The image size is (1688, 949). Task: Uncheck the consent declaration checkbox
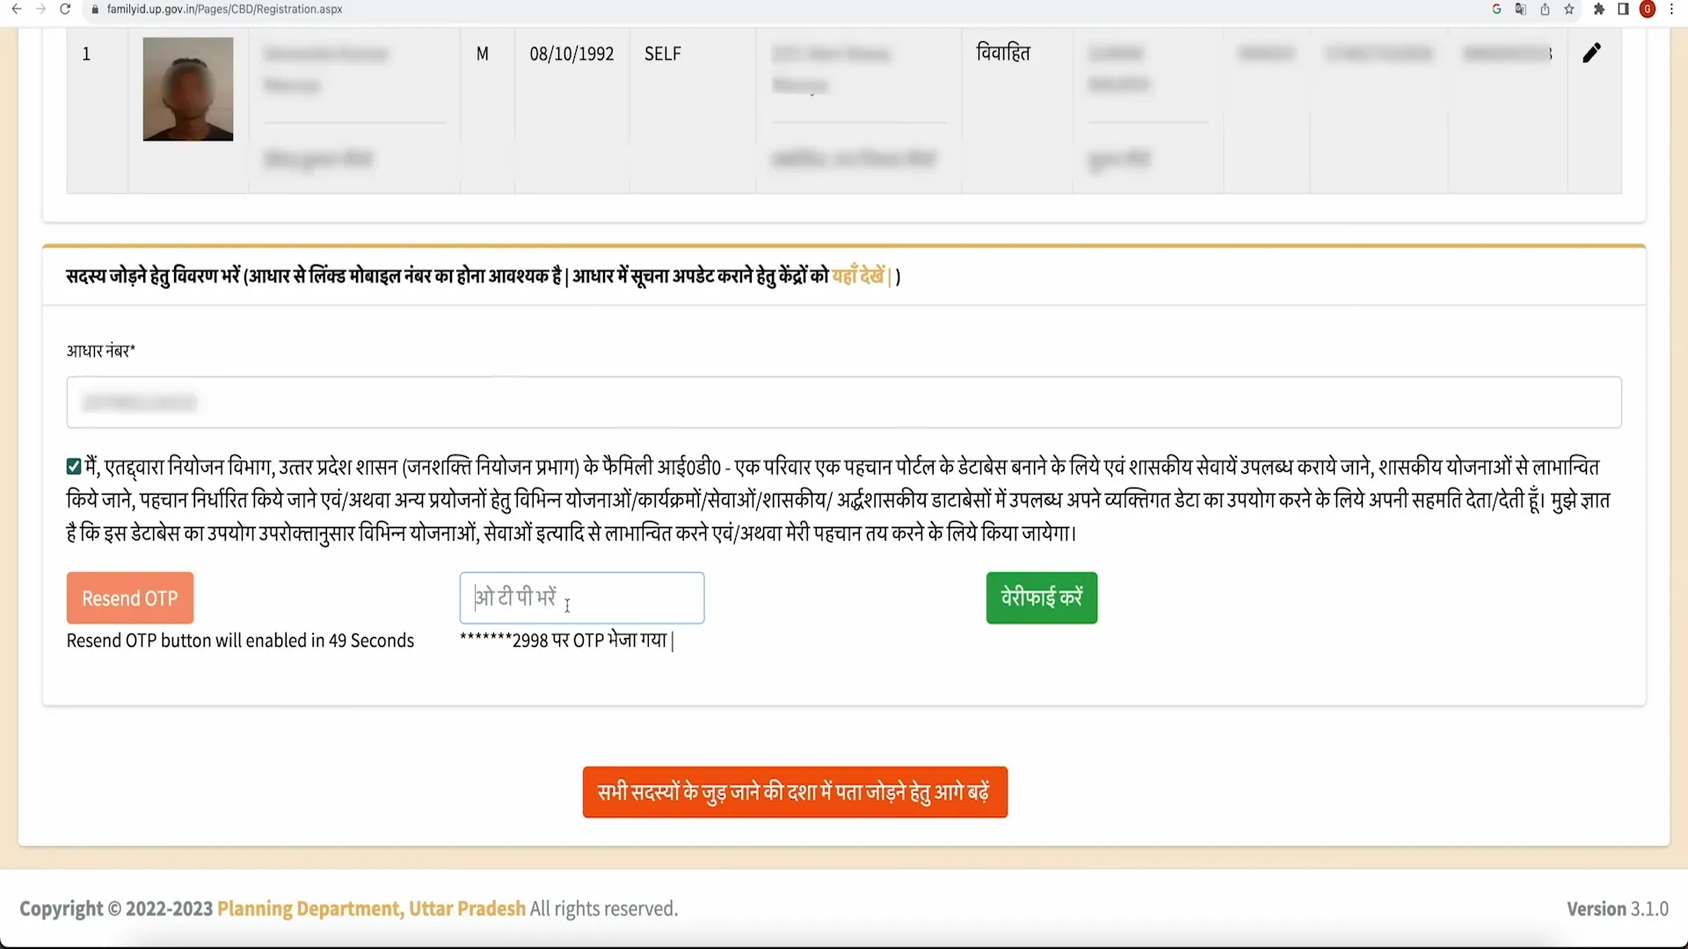pos(74,467)
